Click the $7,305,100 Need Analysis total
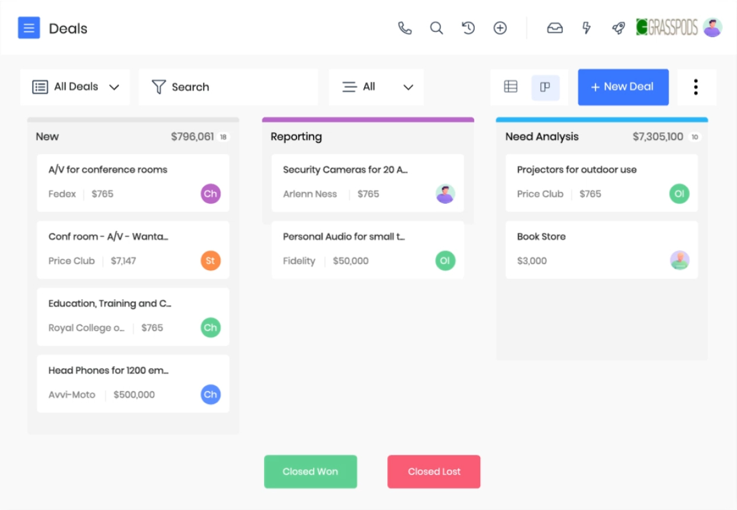Image resolution: width=737 pixels, height=510 pixels. [658, 137]
